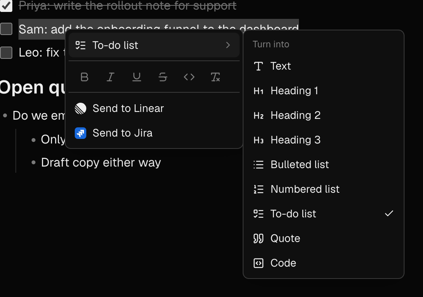Viewport: 423px width, 297px height.
Task: Click the 'Turn into' header label
Action: coord(271,44)
